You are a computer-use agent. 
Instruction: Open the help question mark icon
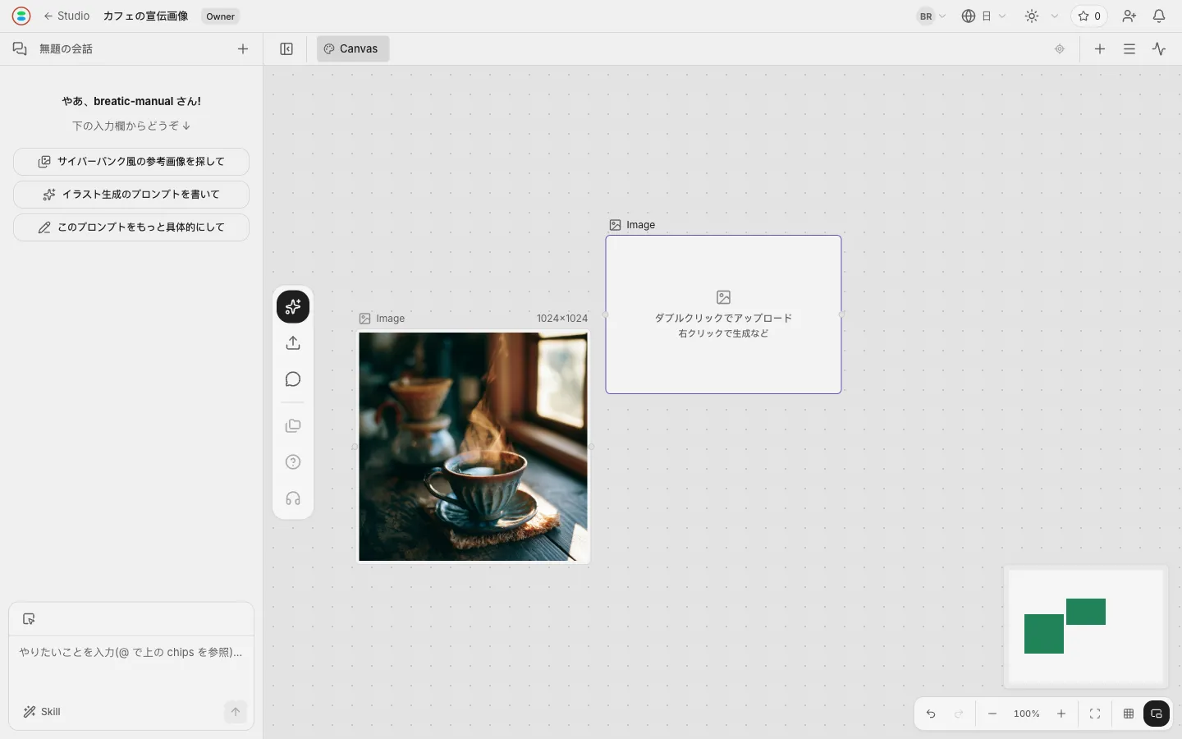point(293,462)
